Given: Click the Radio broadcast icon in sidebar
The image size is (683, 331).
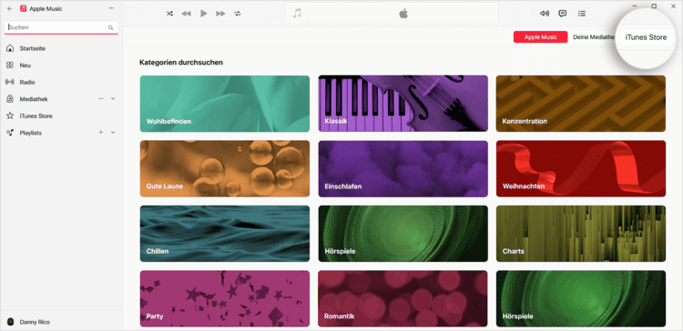Looking at the screenshot, I should tap(10, 82).
